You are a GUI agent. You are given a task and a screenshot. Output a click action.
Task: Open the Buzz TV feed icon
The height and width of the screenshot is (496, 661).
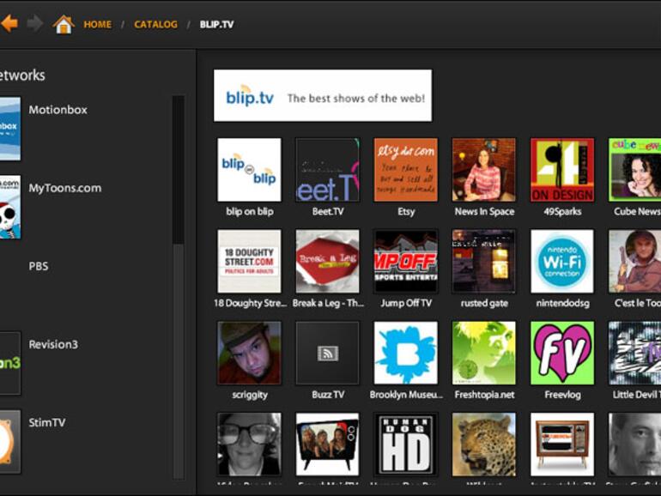328,354
